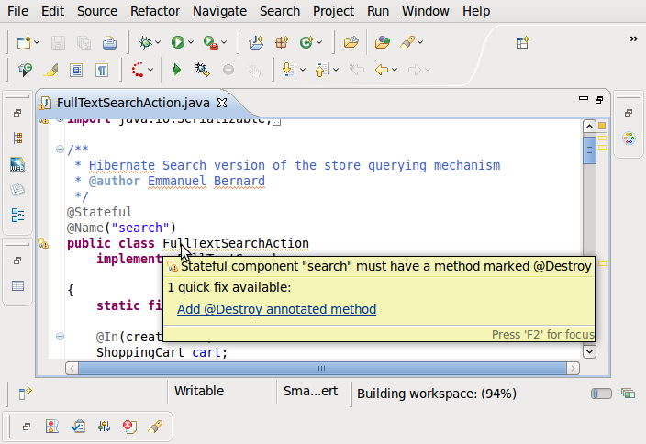Click the Print icon in toolbar
Image resolution: width=646 pixels, height=444 pixels.
[x=109, y=42]
